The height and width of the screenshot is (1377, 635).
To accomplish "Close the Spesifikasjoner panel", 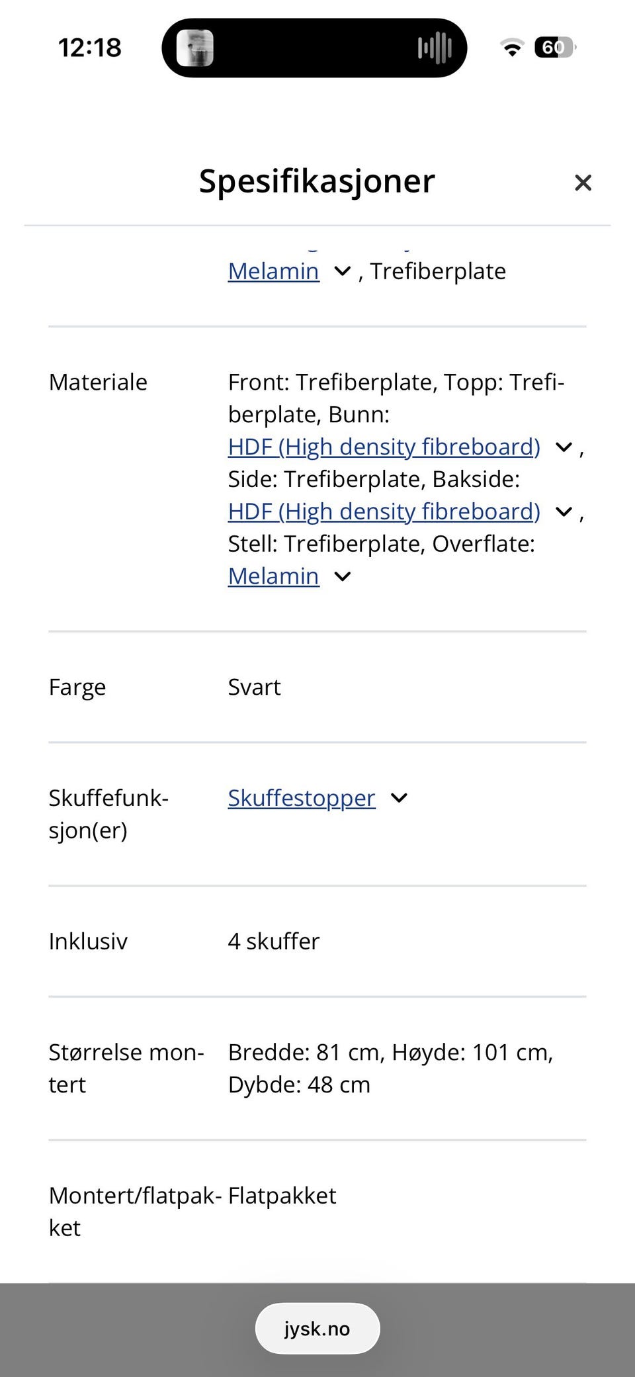I will (583, 183).
